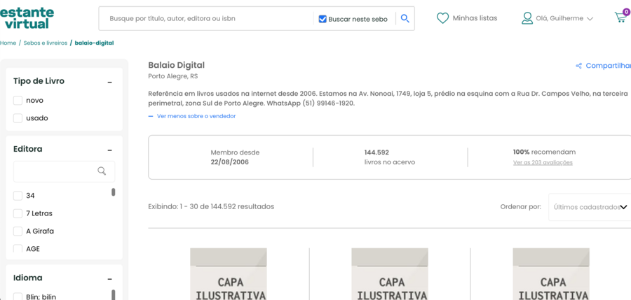Collapse the Idioma filter section
This screenshot has height=300, width=631.
pyautogui.click(x=109, y=279)
